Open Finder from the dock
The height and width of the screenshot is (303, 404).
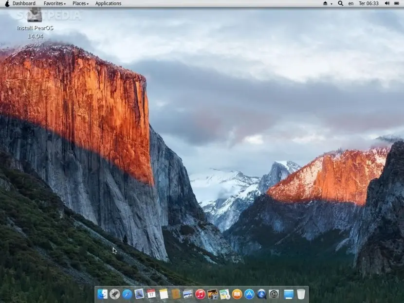click(x=102, y=294)
